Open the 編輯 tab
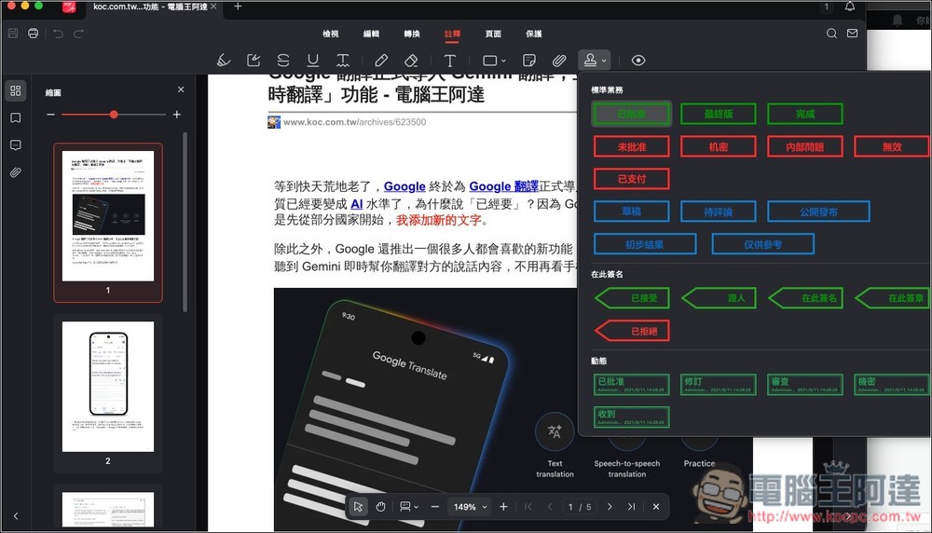The image size is (932, 533). point(371,34)
